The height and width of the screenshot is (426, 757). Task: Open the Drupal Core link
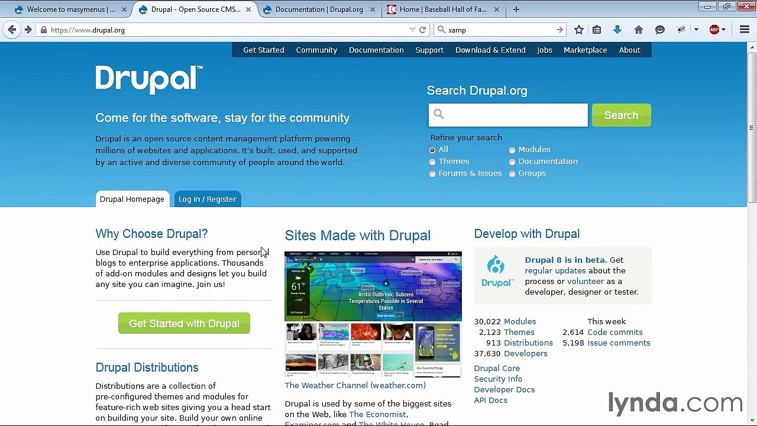pos(497,368)
